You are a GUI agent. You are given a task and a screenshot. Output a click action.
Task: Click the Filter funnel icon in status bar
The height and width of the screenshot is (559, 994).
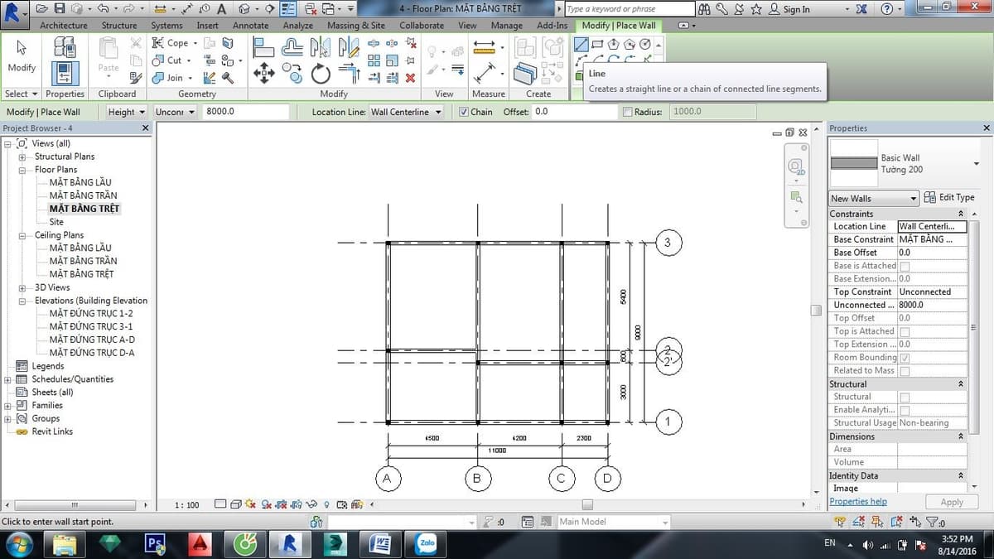point(933,522)
